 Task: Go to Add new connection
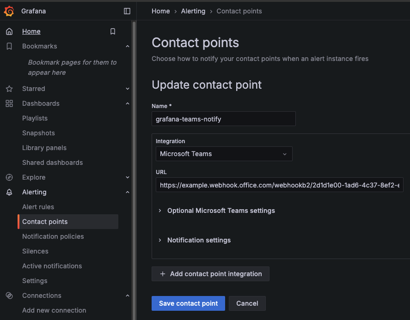54,310
